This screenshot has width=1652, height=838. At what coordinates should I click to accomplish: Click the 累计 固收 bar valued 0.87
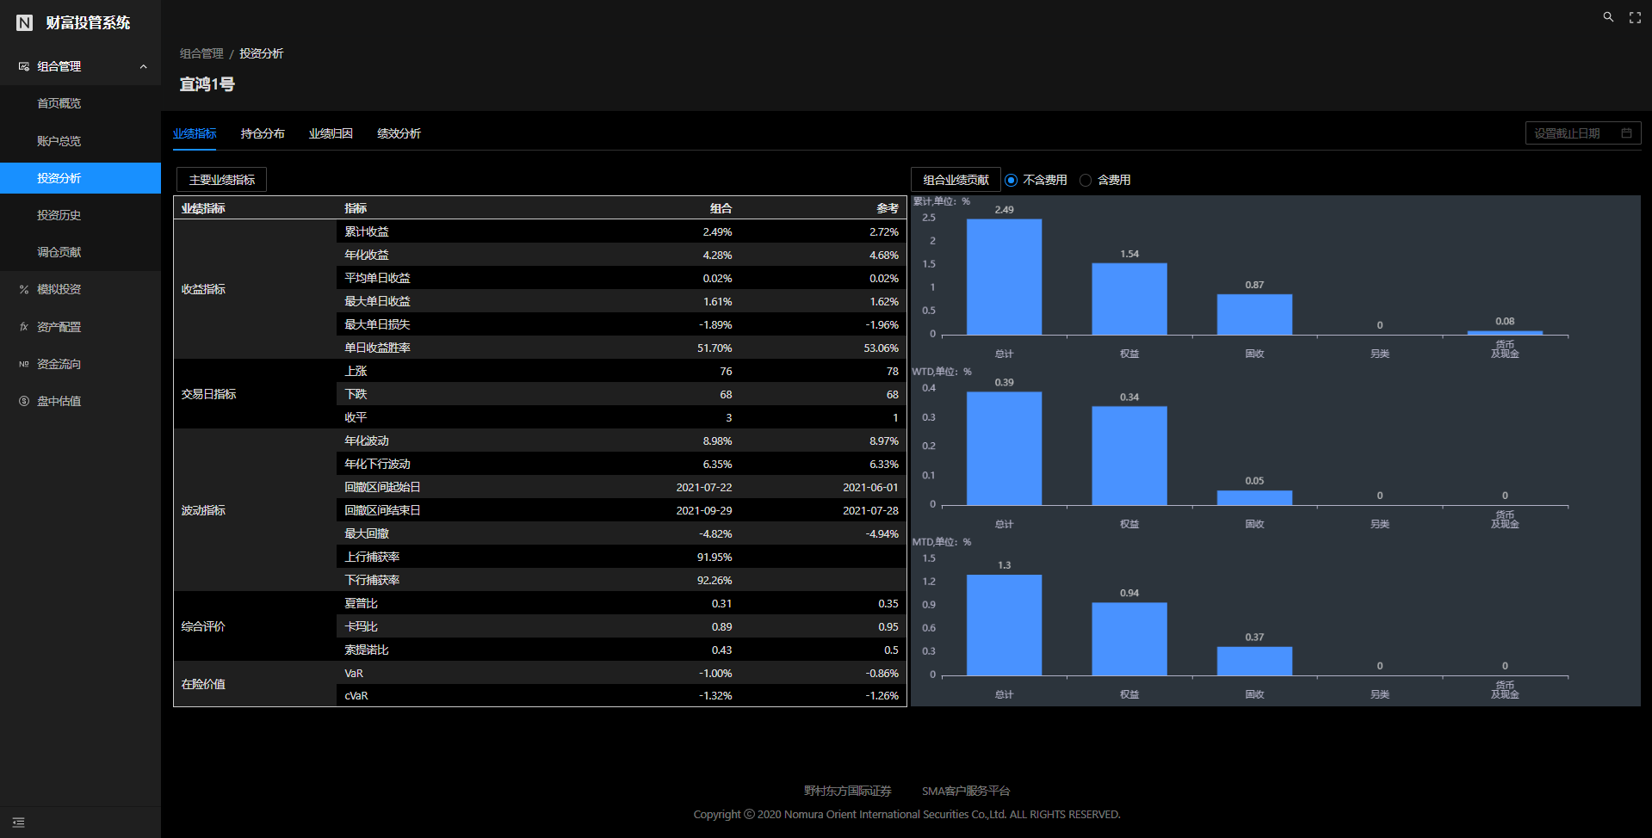pyautogui.click(x=1254, y=315)
